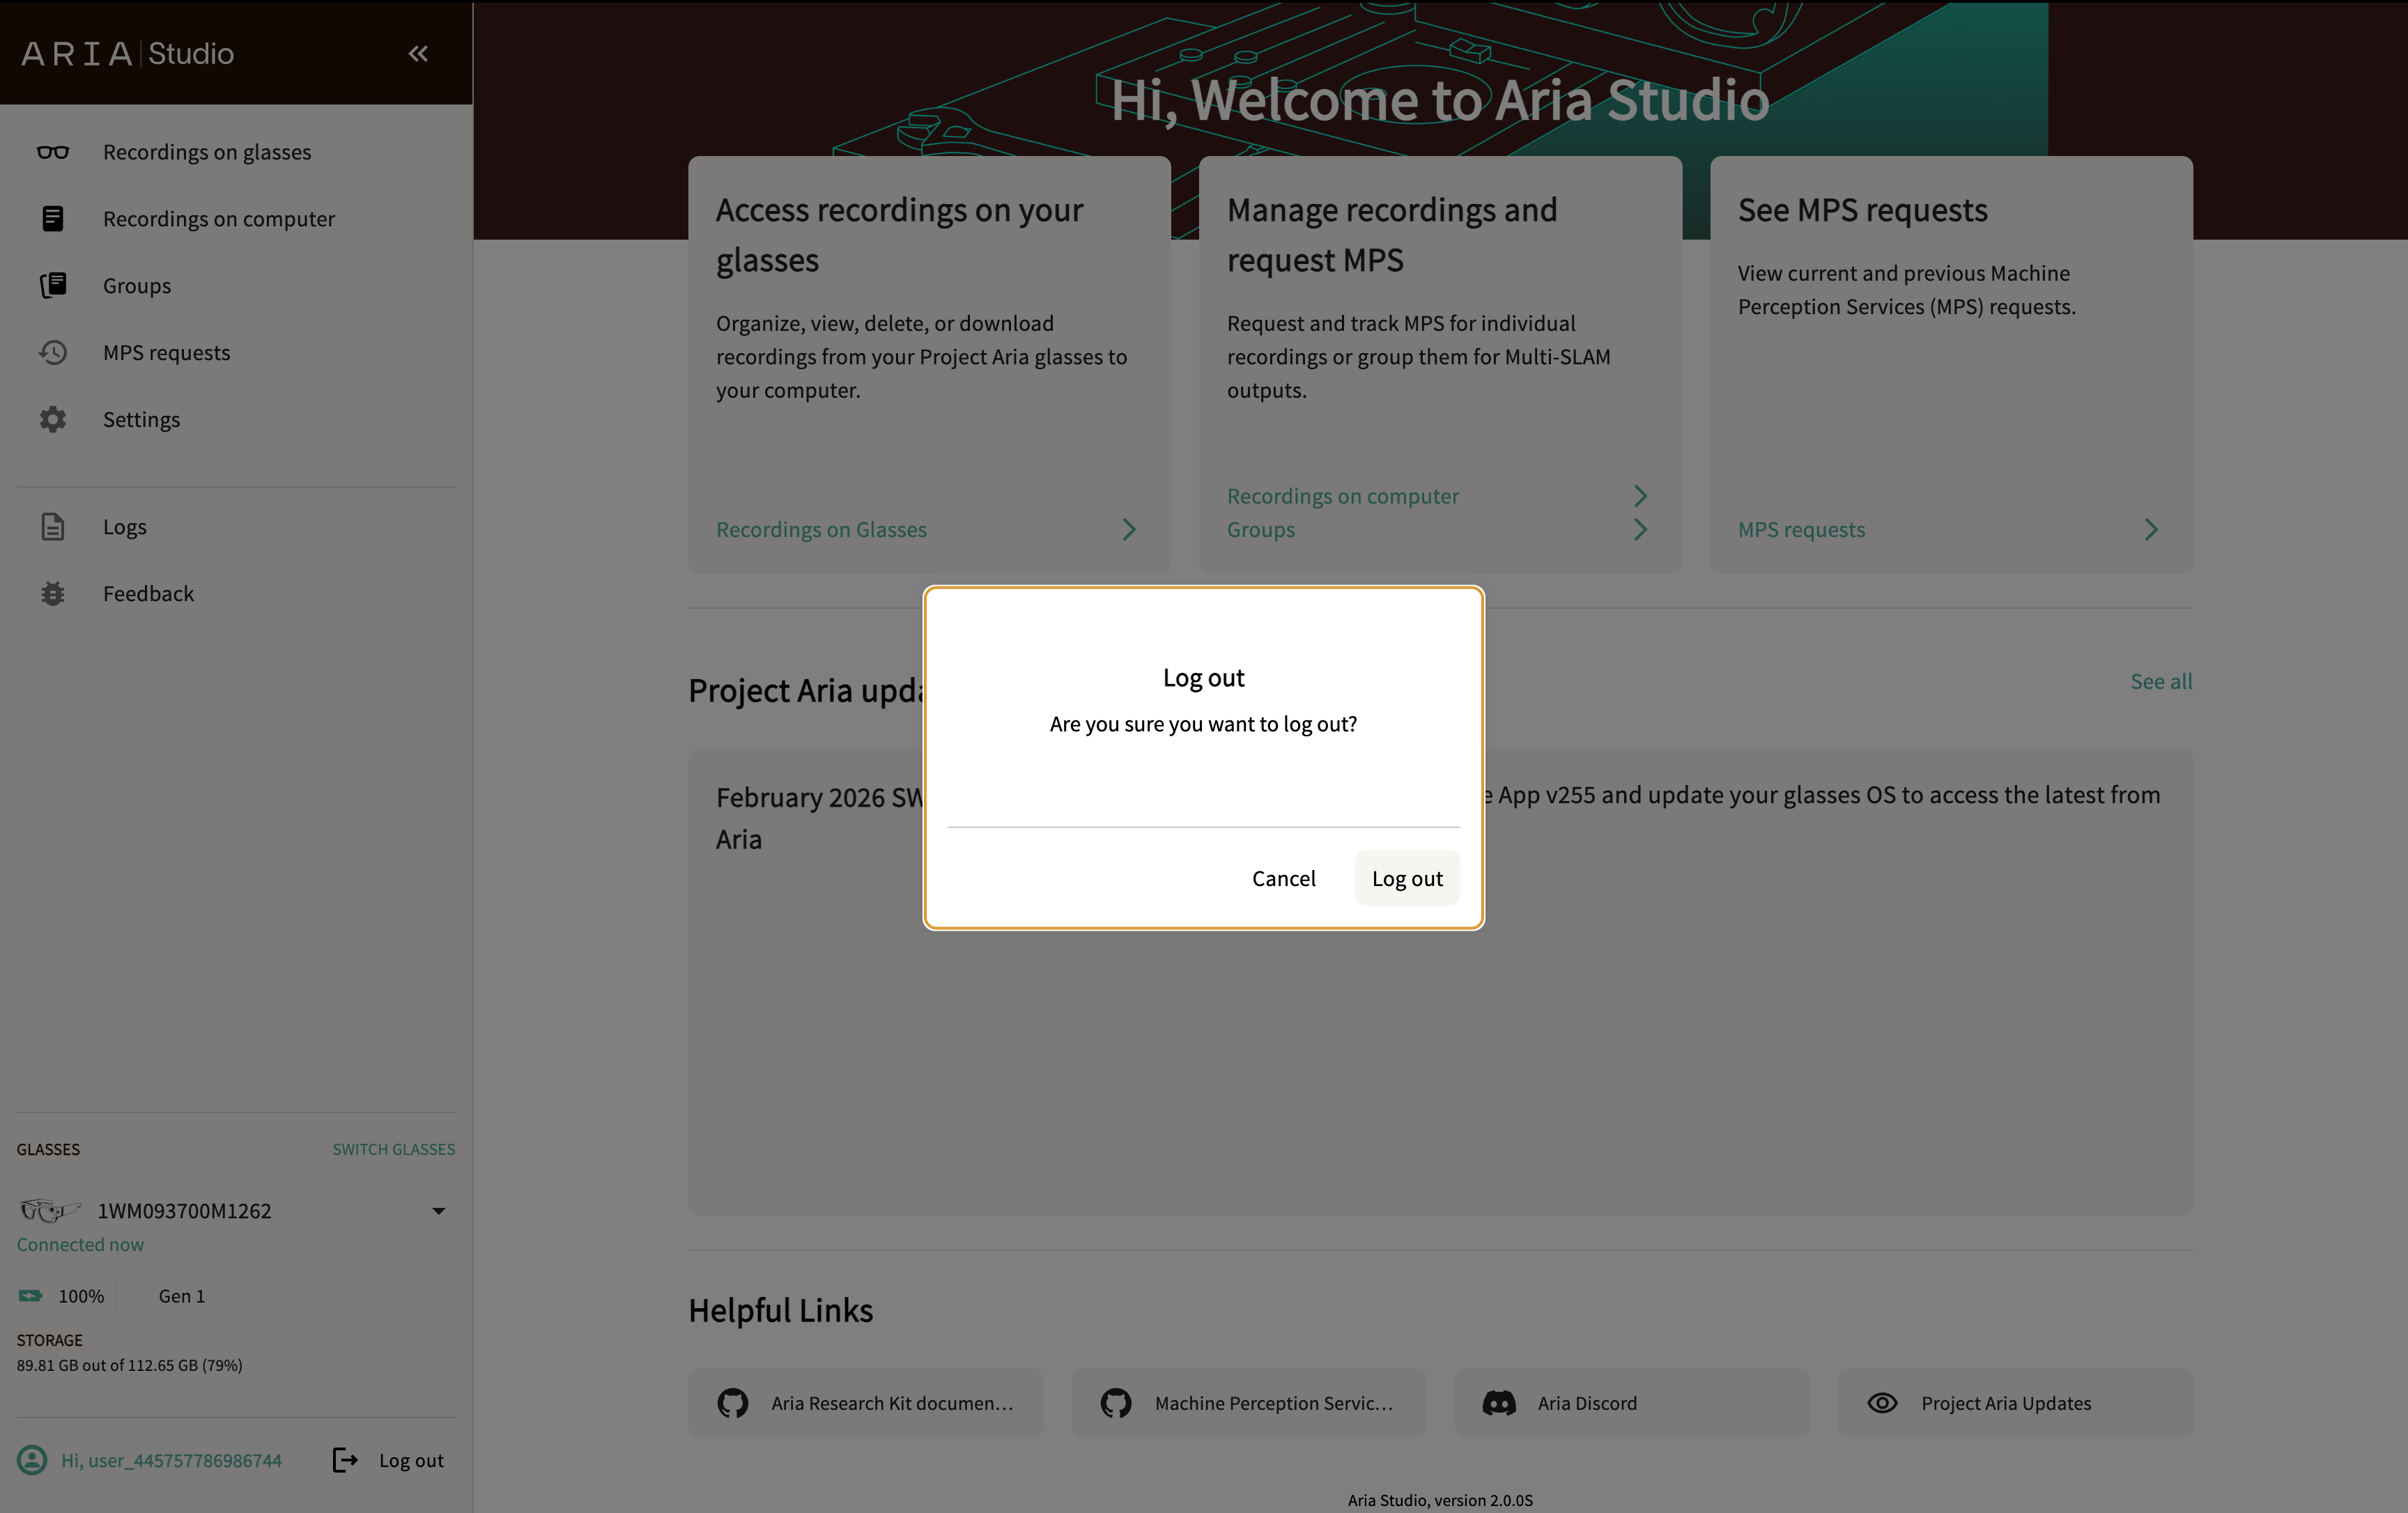Cancel the log out dialog
Viewport: 2408px width, 1513px height.
click(x=1284, y=879)
